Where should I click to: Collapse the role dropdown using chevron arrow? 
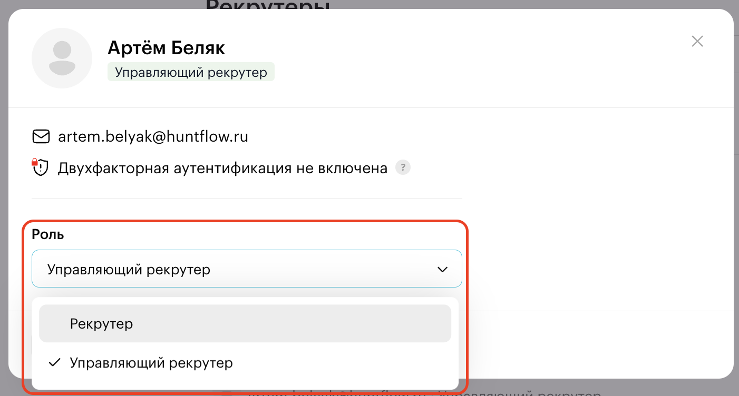(442, 270)
